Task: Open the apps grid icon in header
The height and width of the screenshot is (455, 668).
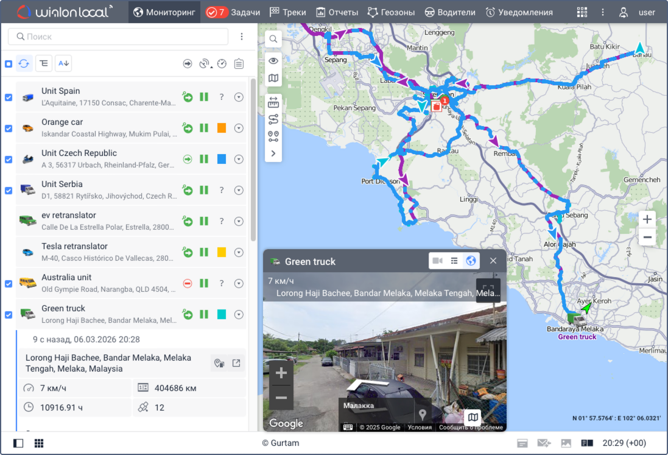Action: pyautogui.click(x=582, y=12)
